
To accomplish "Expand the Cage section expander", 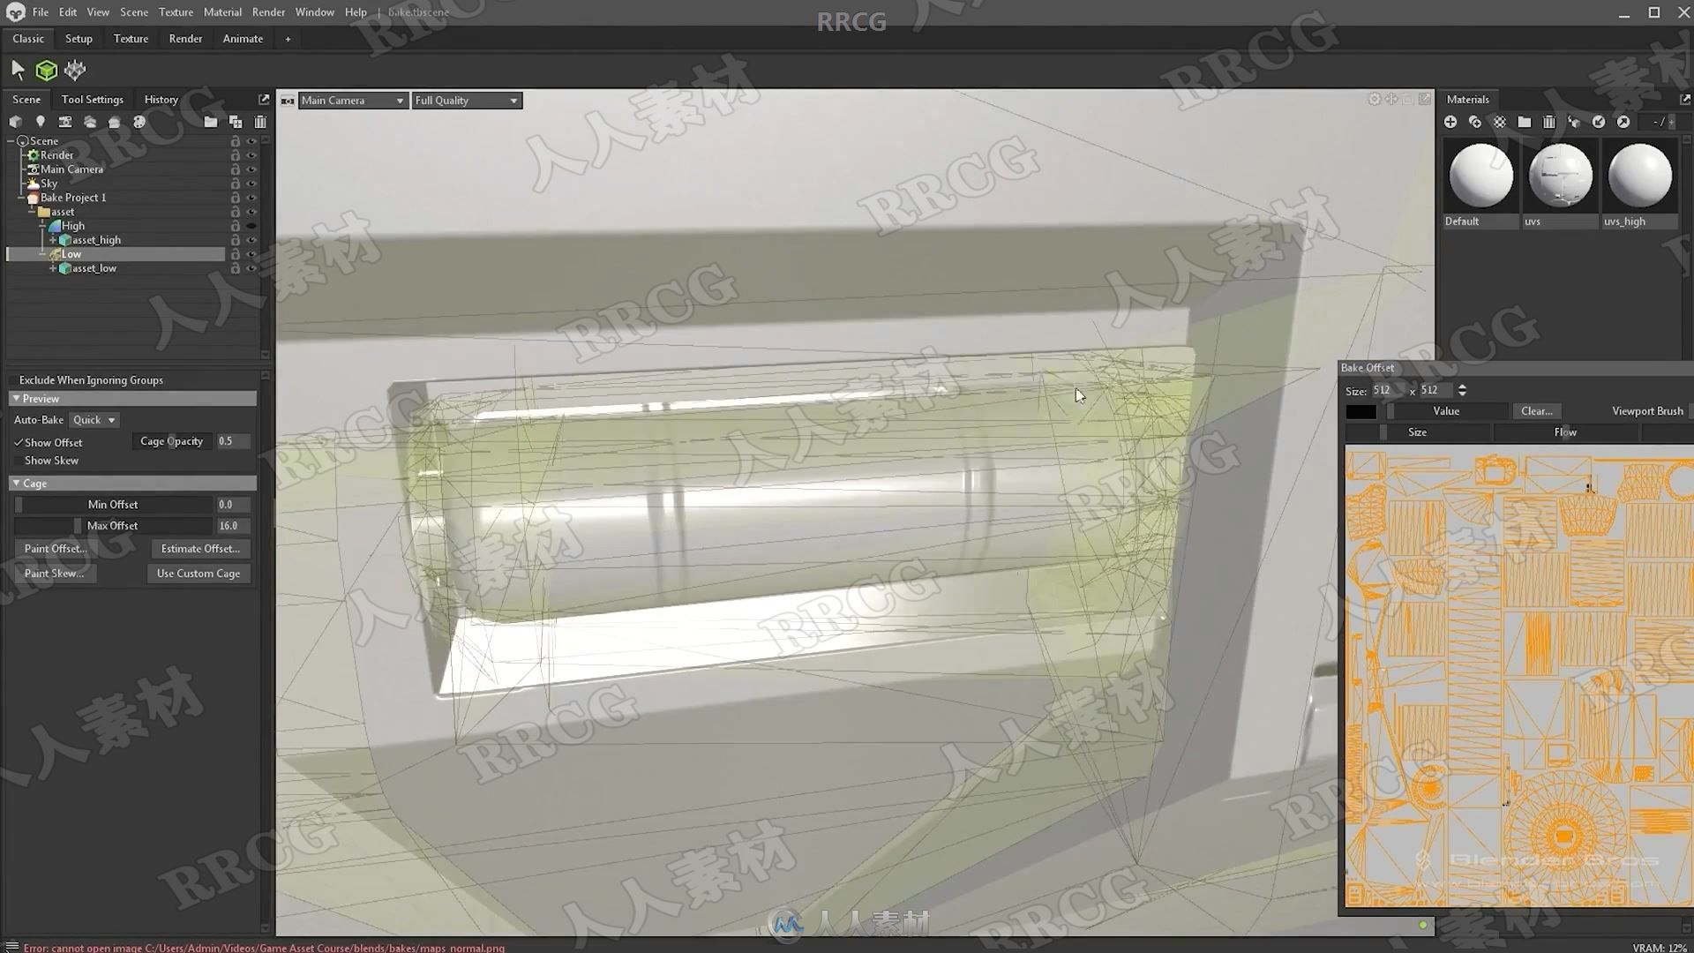I will [16, 482].
